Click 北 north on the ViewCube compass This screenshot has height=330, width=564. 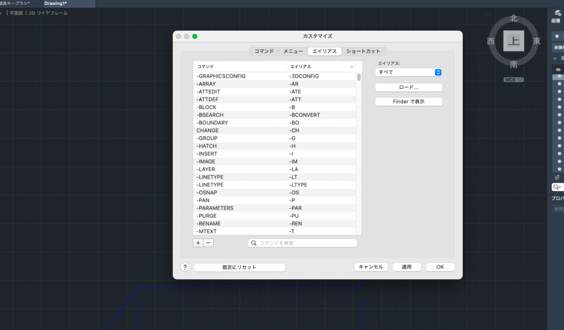pyautogui.click(x=513, y=18)
